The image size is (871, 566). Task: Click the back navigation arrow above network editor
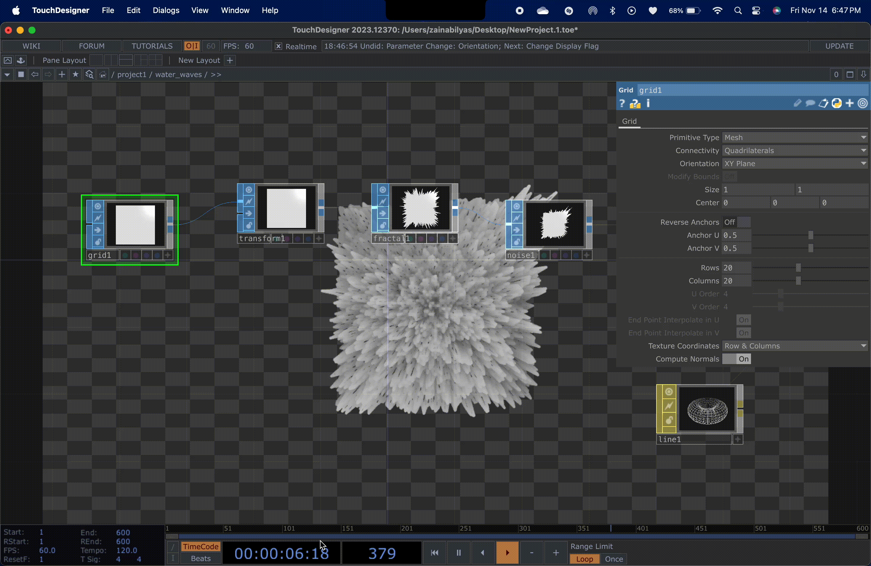[x=34, y=74]
